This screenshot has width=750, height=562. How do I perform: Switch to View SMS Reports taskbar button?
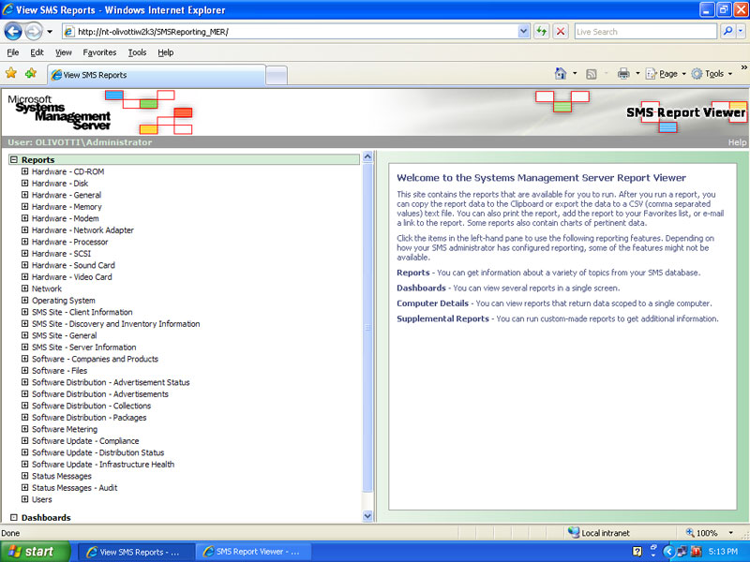pyautogui.click(x=136, y=552)
